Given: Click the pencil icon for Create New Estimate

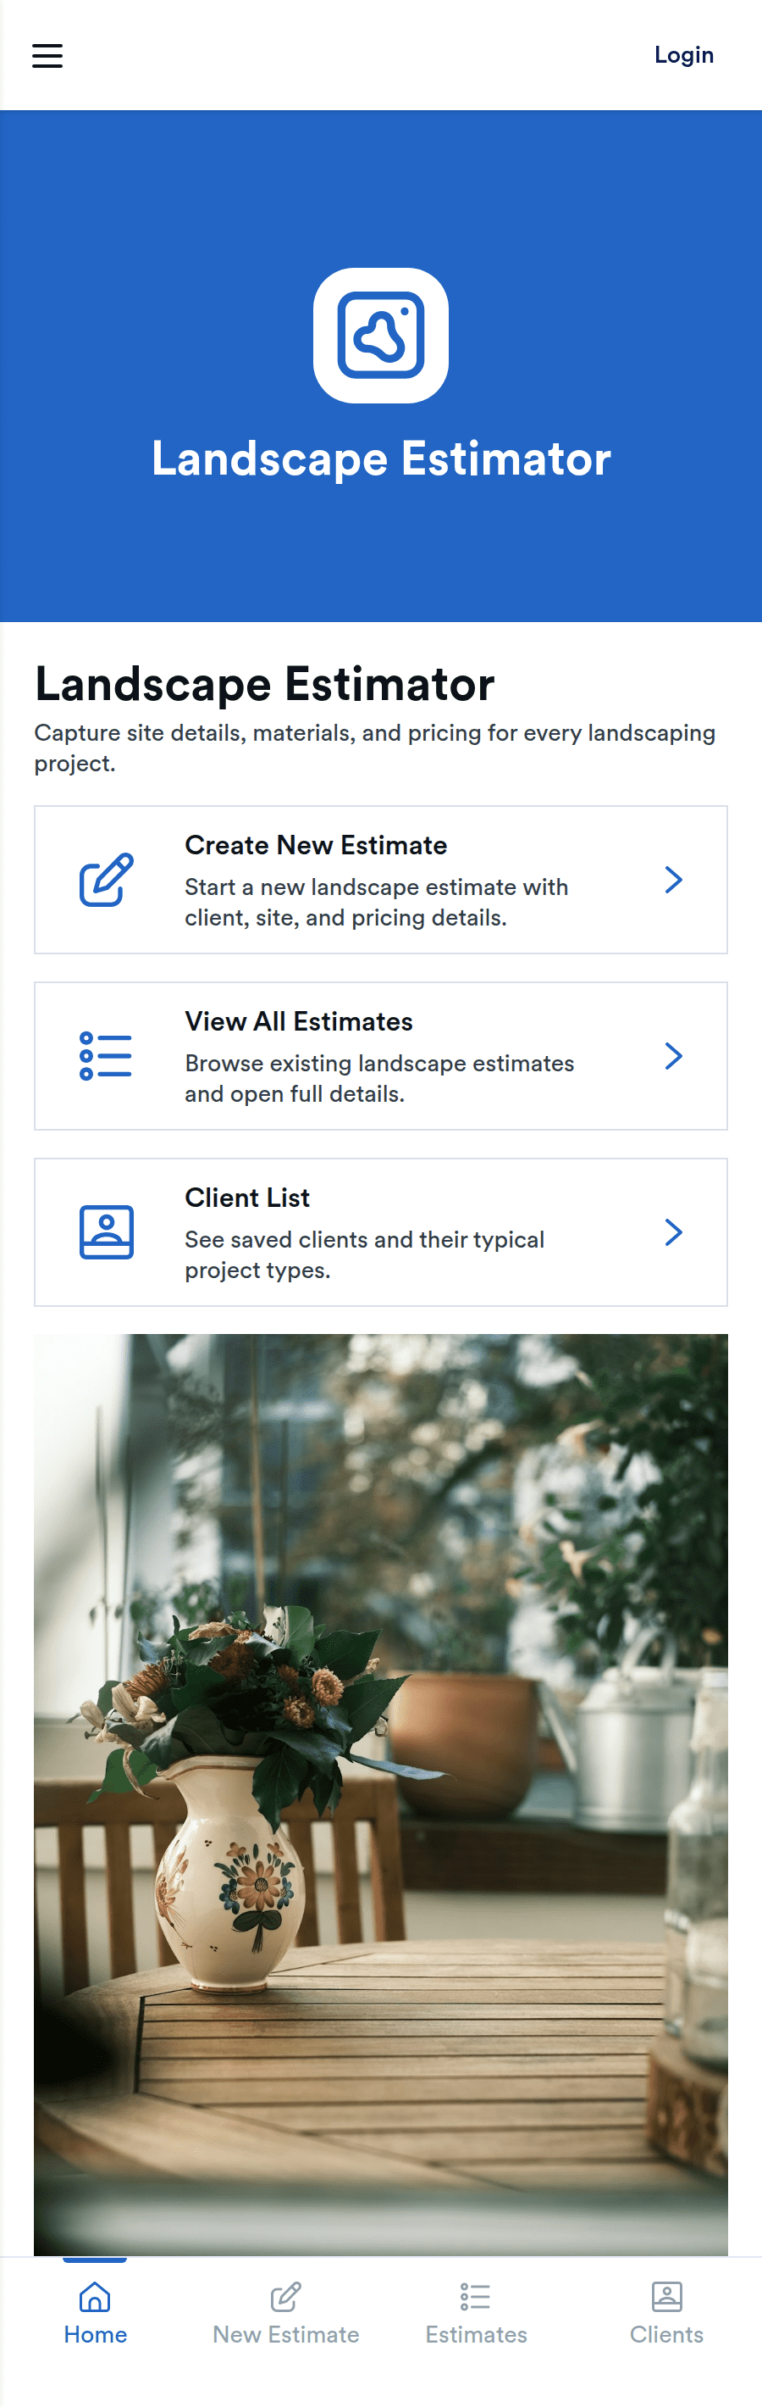Looking at the screenshot, I should click(x=107, y=879).
